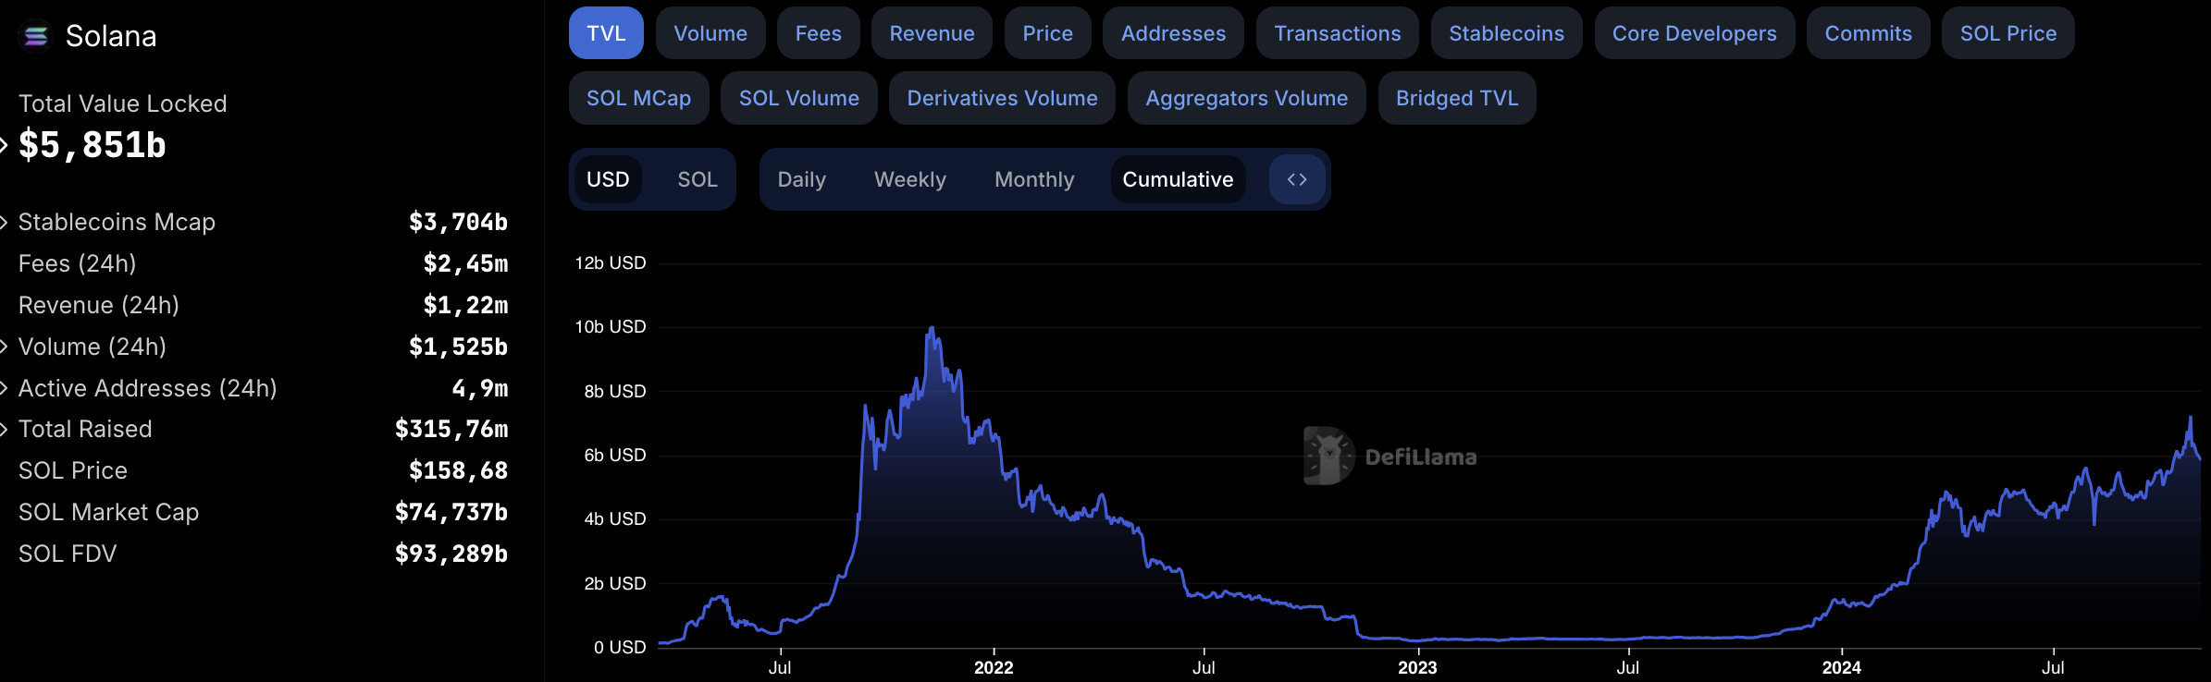2211x682 pixels.
Task: Enable the Derivatives Volume metric
Action: pyautogui.click(x=1002, y=98)
